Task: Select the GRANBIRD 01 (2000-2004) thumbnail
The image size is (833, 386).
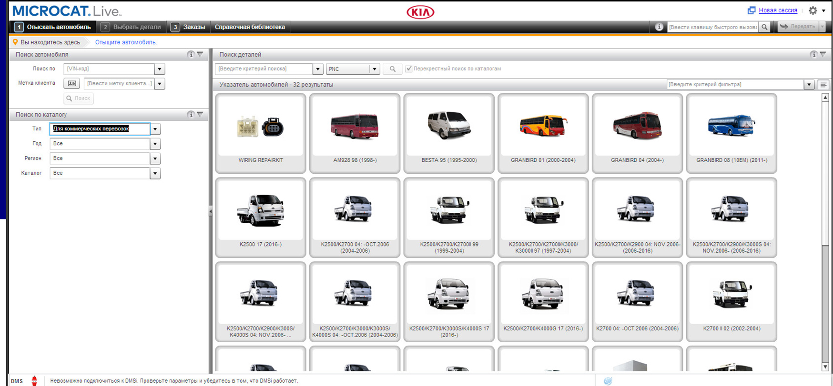Action: tap(543, 132)
